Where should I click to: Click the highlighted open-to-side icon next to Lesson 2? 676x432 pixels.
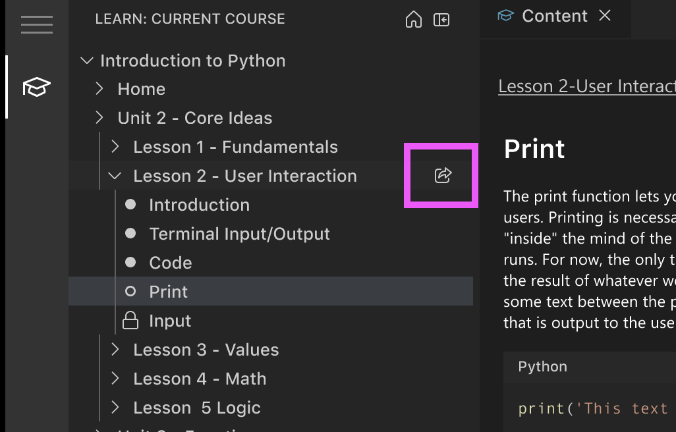click(442, 175)
